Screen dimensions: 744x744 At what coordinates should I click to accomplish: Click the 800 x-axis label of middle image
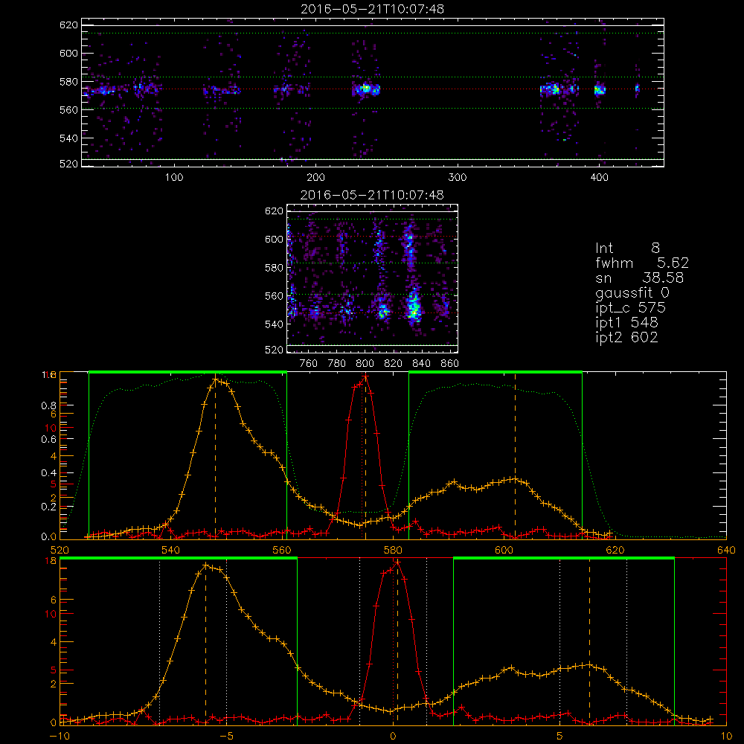[365, 364]
